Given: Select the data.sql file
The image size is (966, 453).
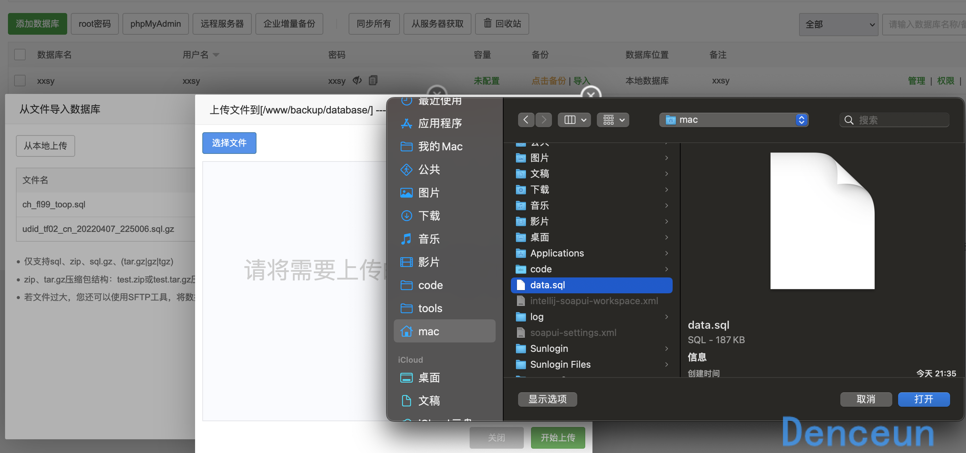Looking at the screenshot, I should coord(591,285).
